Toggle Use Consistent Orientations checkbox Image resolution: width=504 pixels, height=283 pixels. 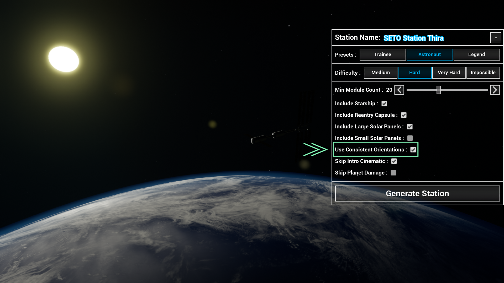tap(413, 150)
